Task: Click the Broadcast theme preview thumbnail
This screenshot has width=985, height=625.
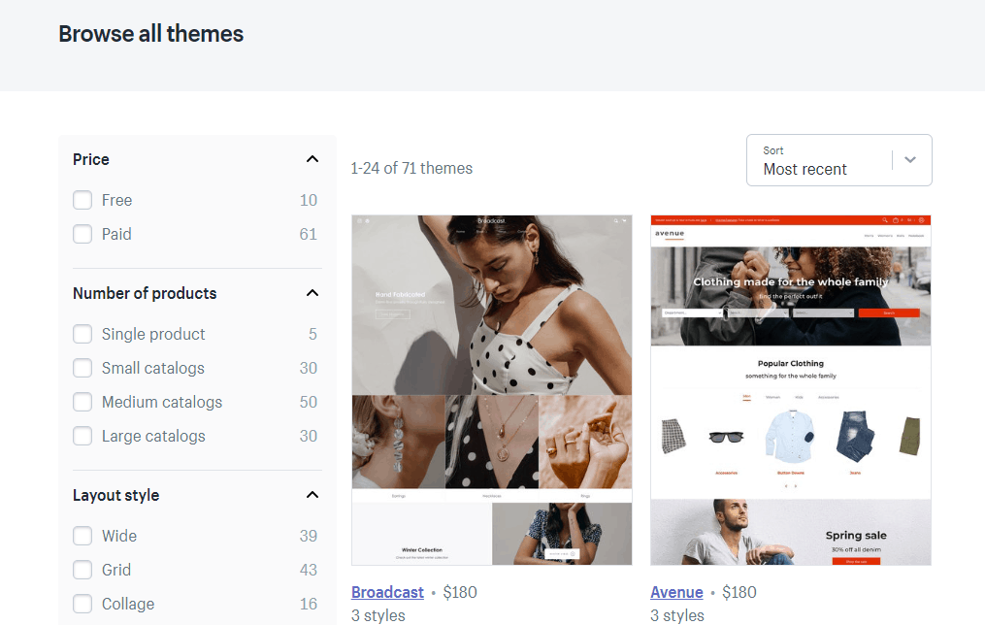Action: tap(492, 390)
